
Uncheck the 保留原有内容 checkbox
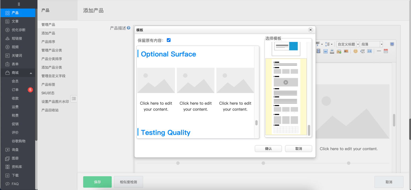[169, 40]
